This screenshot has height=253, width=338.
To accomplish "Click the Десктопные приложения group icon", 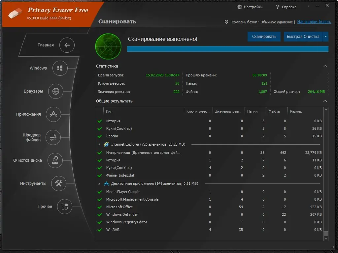I will (106, 183).
